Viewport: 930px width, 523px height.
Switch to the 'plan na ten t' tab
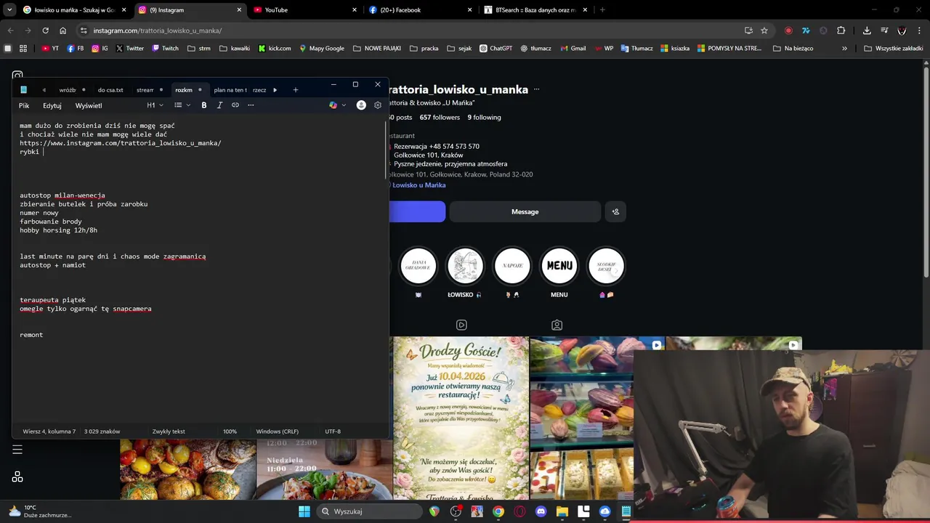point(230,90)
